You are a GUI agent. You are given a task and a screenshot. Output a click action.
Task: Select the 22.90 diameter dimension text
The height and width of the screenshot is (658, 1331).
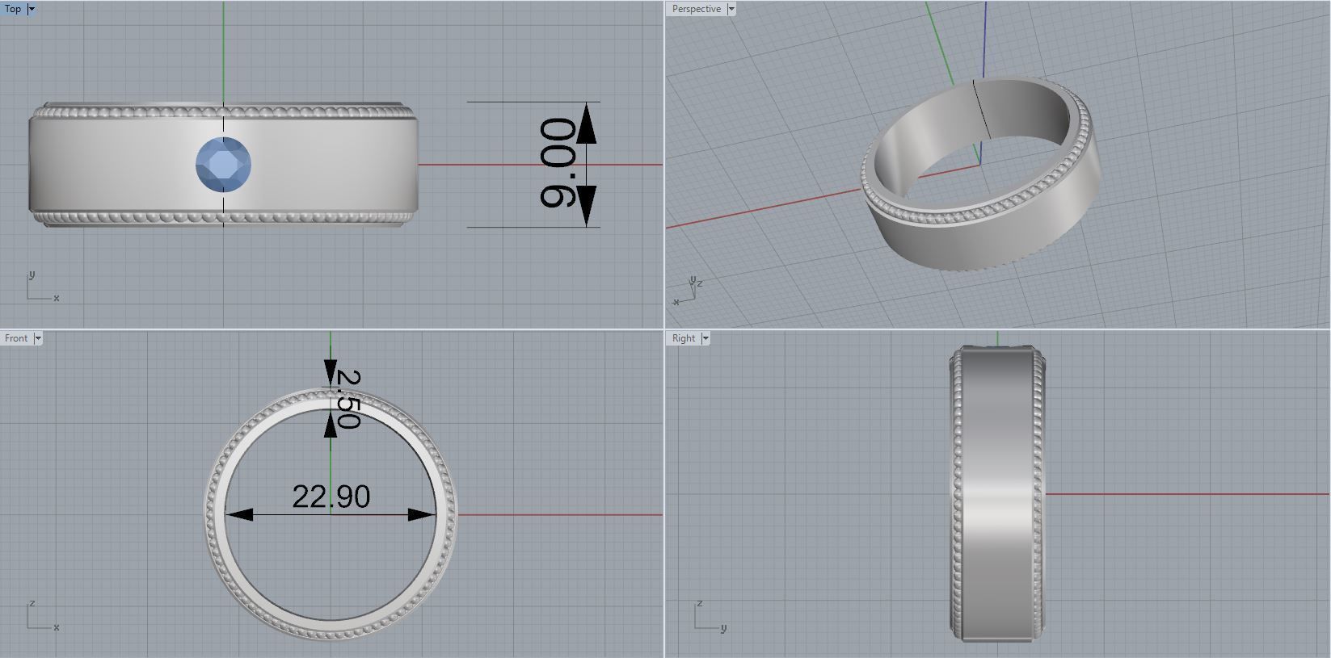(x=331, y=497)
